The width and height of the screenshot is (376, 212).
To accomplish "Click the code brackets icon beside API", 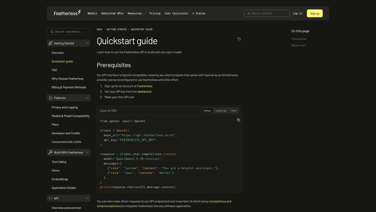I will click(51, 198).
